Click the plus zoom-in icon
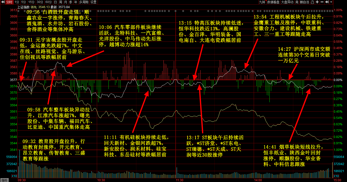347x182 pixels. (x=318, y=2)
